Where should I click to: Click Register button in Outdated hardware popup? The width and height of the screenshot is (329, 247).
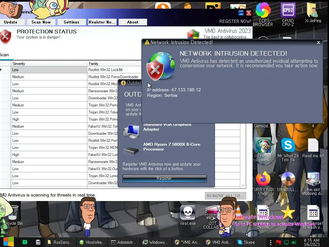pyautogui.click(x=164, y=178)
